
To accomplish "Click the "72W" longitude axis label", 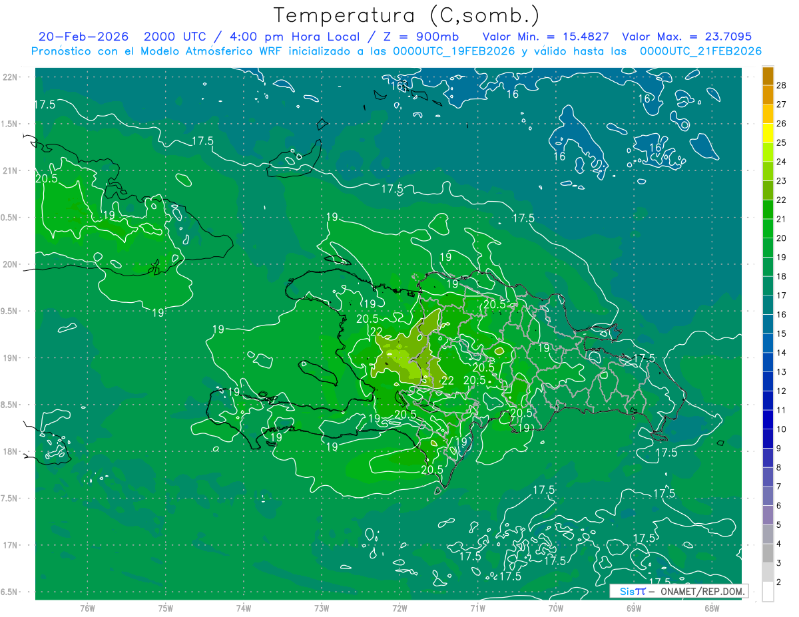I will point(400,608).
